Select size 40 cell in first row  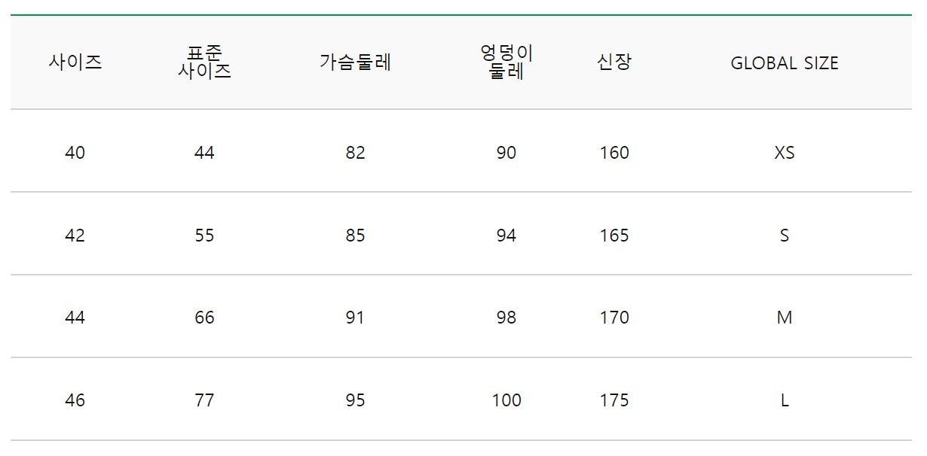(75, 153)
